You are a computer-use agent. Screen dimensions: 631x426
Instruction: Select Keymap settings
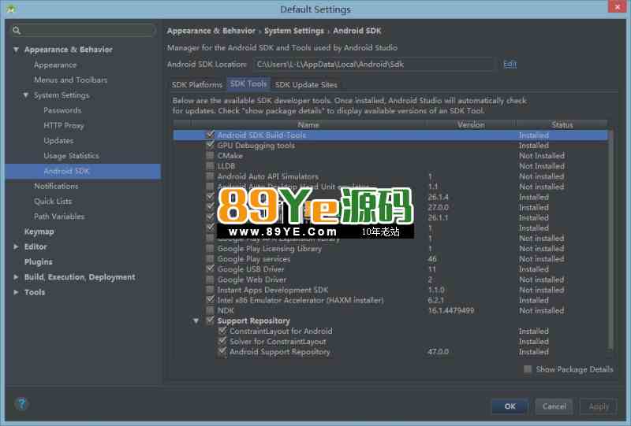pyautogui.click(x=39, y=232)
